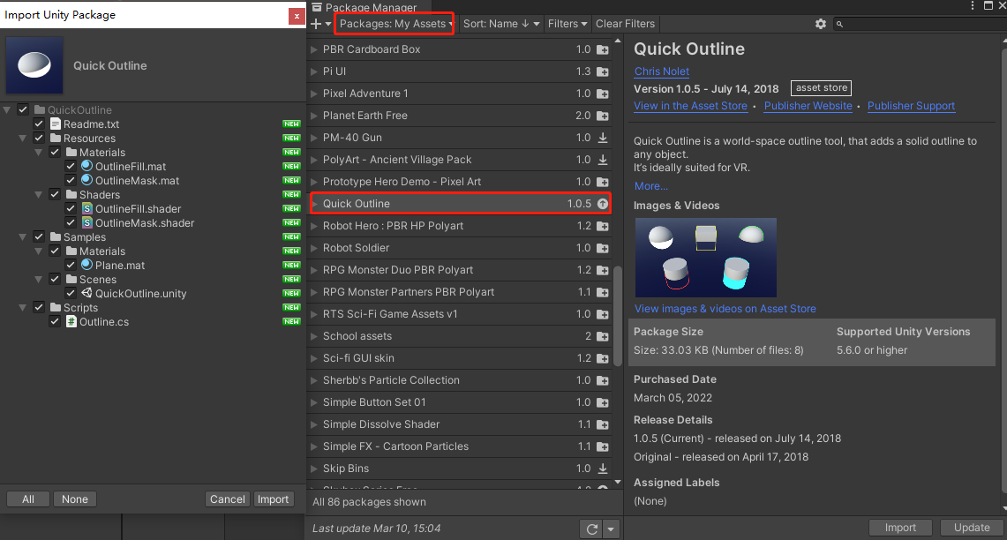Click import icon for Simple FX - Cartoon Particles
Viewport: 1007px width, 540px height.
pyautogui.click(x=603, y=446)
